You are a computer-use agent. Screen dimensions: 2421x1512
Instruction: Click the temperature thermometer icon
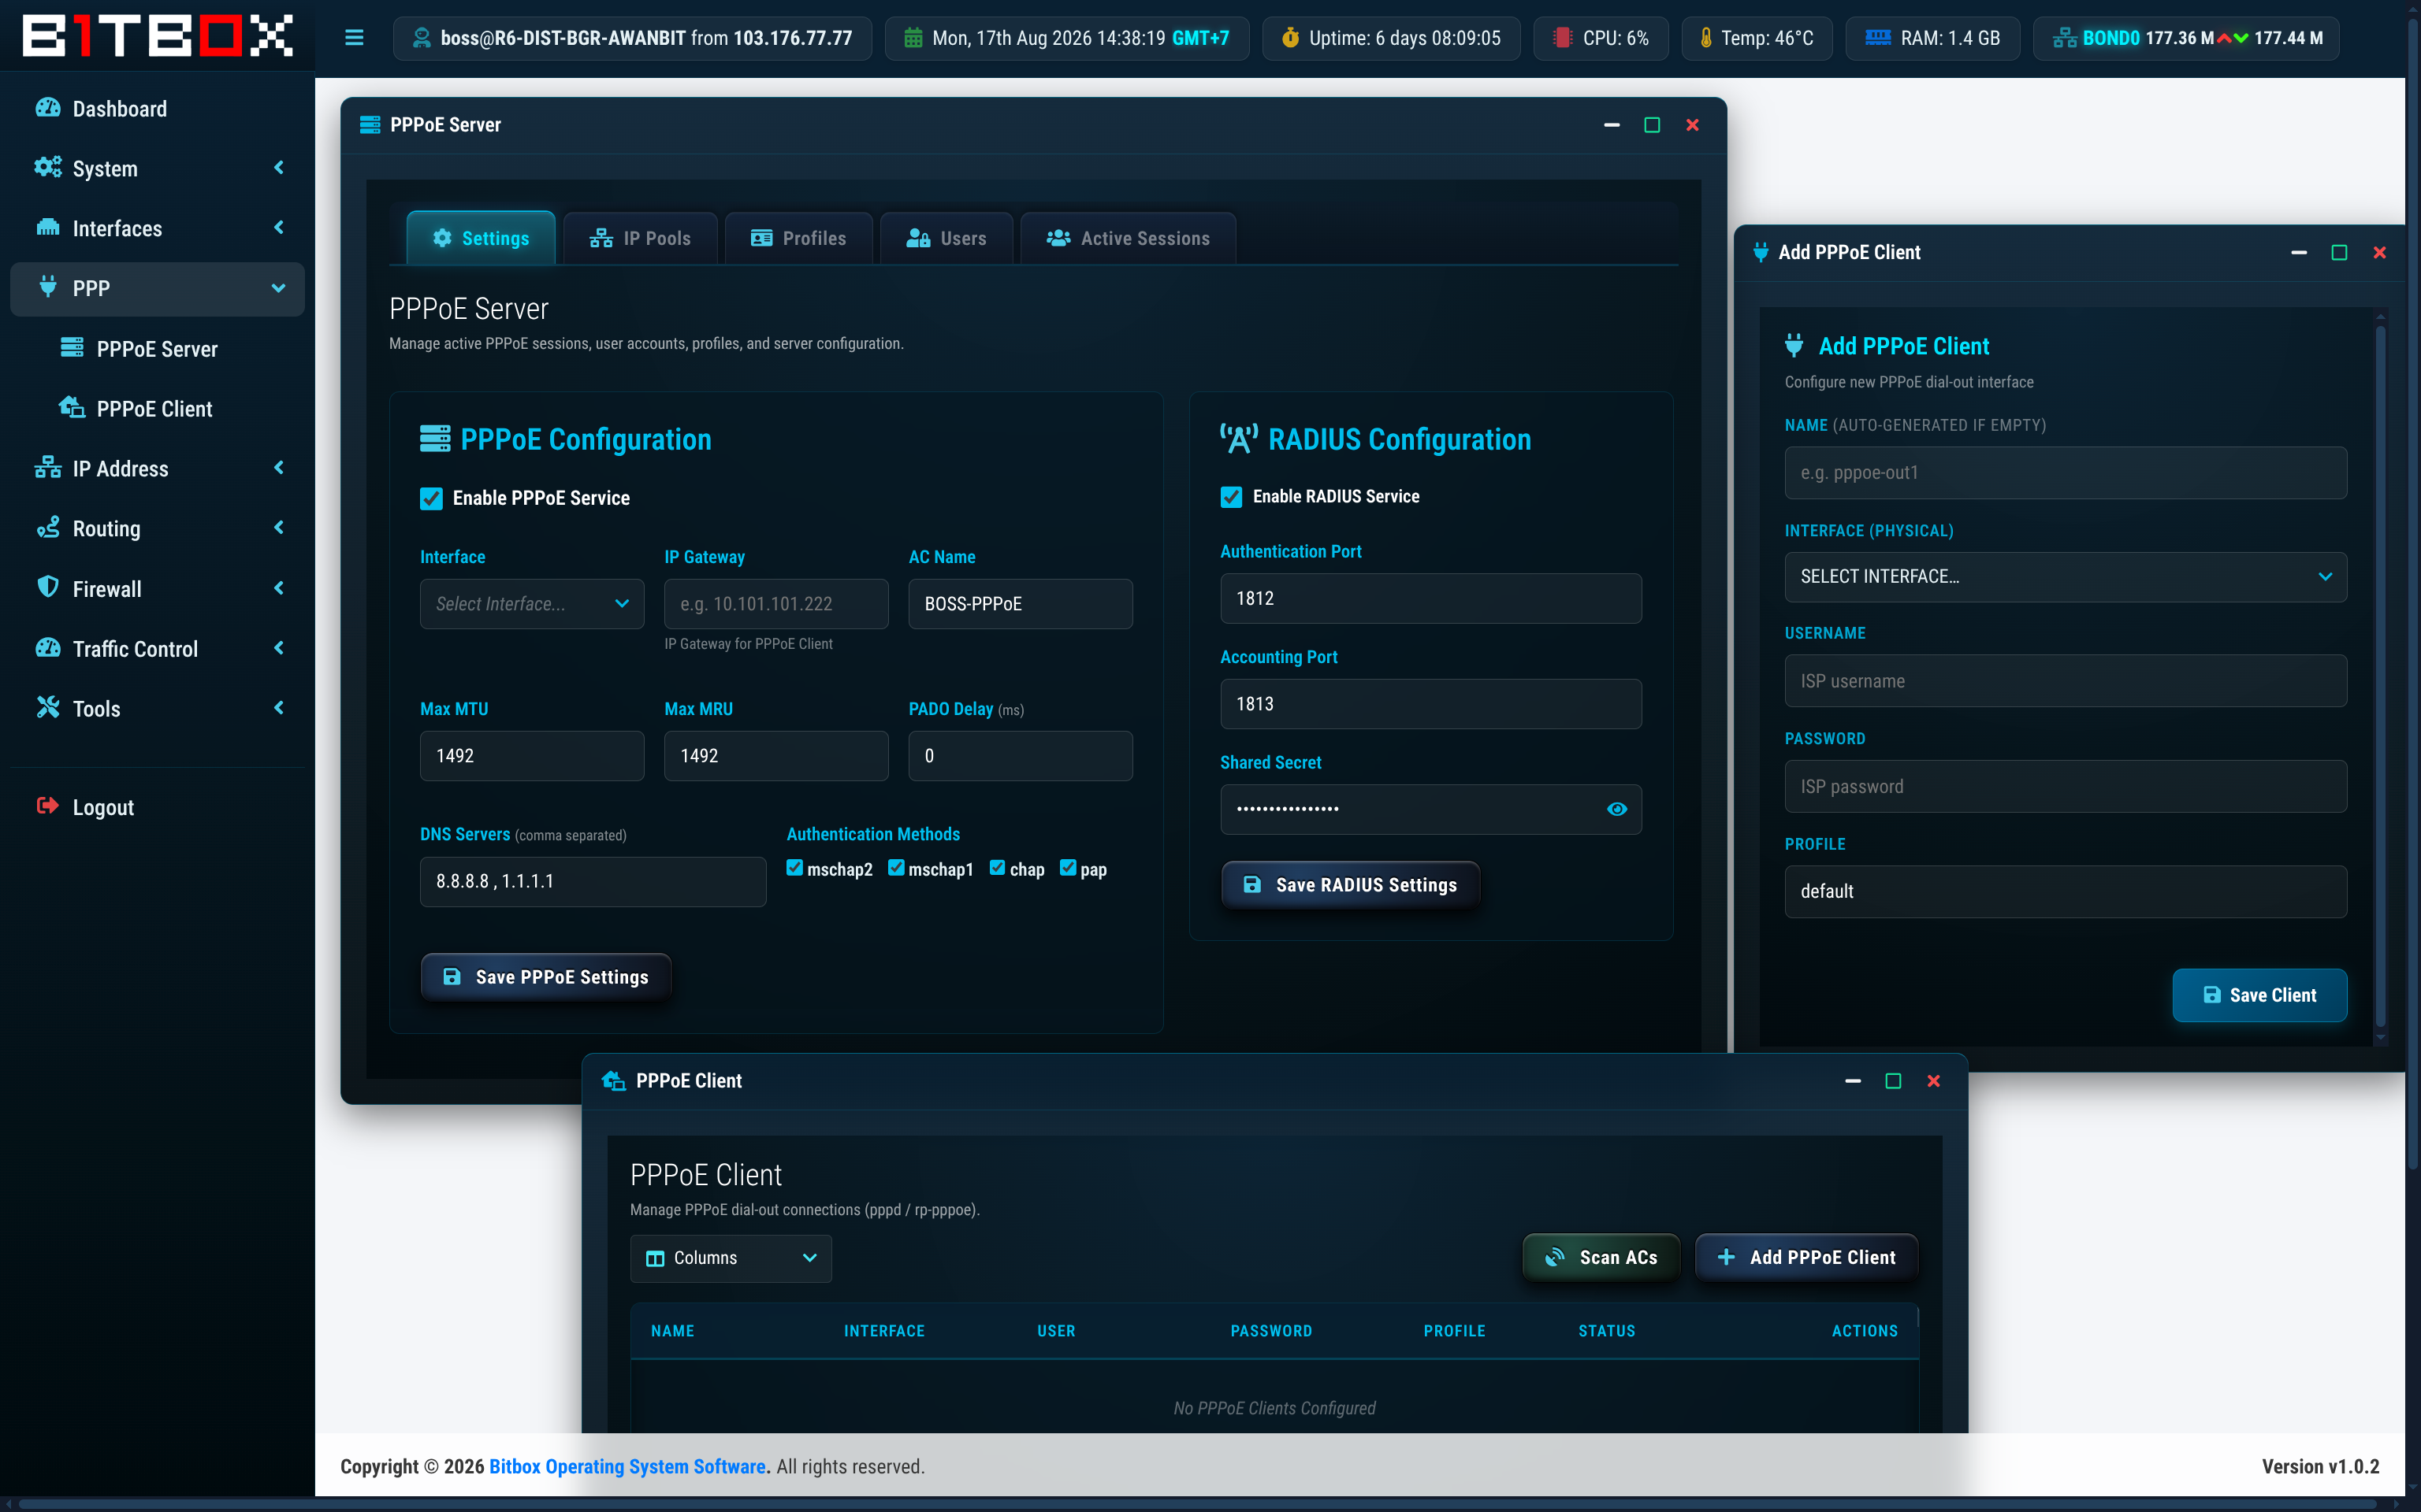pyautogui.click(x=1705, y=38)
